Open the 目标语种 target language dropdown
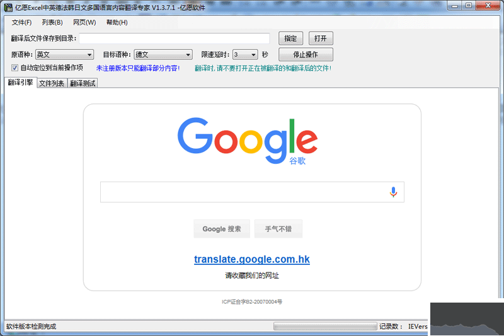Image resolution: width=504 pixels, height=336 pixels. pos(163,55)
